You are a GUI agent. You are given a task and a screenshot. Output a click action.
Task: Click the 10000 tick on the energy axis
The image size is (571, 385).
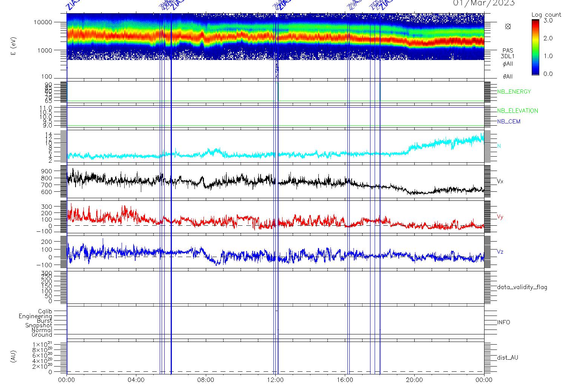[43, 22]
